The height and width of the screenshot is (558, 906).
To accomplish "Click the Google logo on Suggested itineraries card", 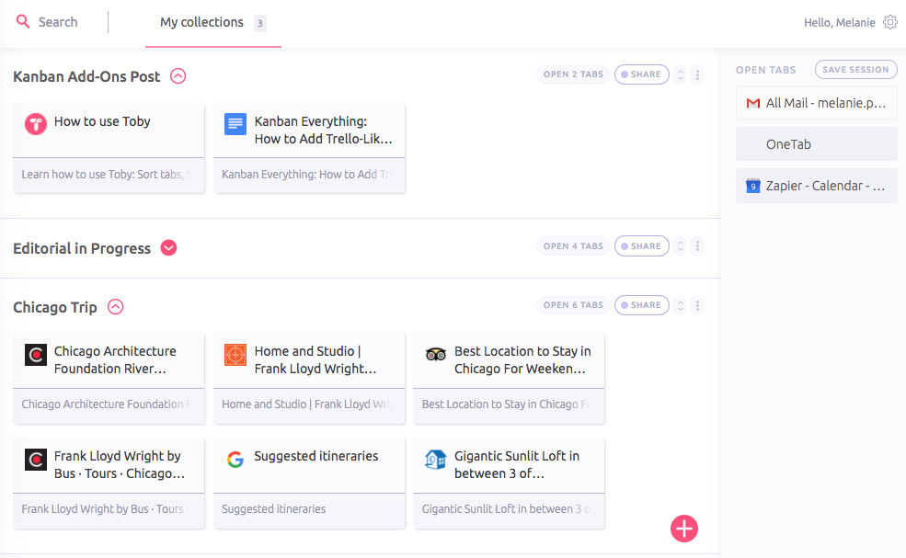I will [235, 460].
